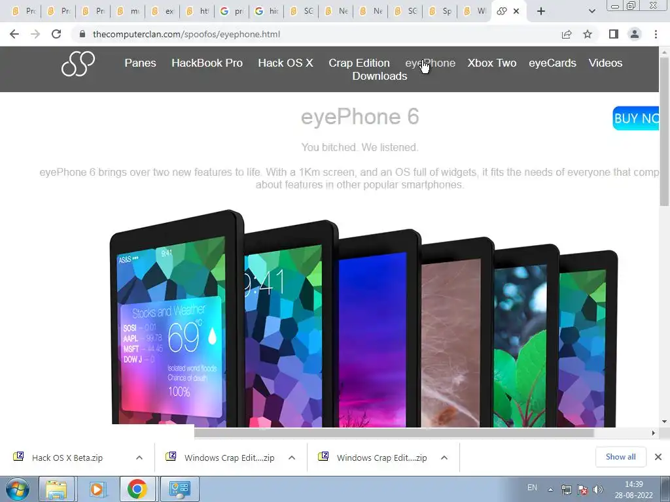This screenshot has height=502, width=670.
Task: Click Show all downloads
Action: (x=620, y=457)
